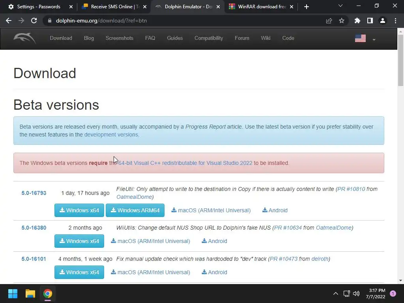
Task: Open the Forum nav item
Action: 242,38
